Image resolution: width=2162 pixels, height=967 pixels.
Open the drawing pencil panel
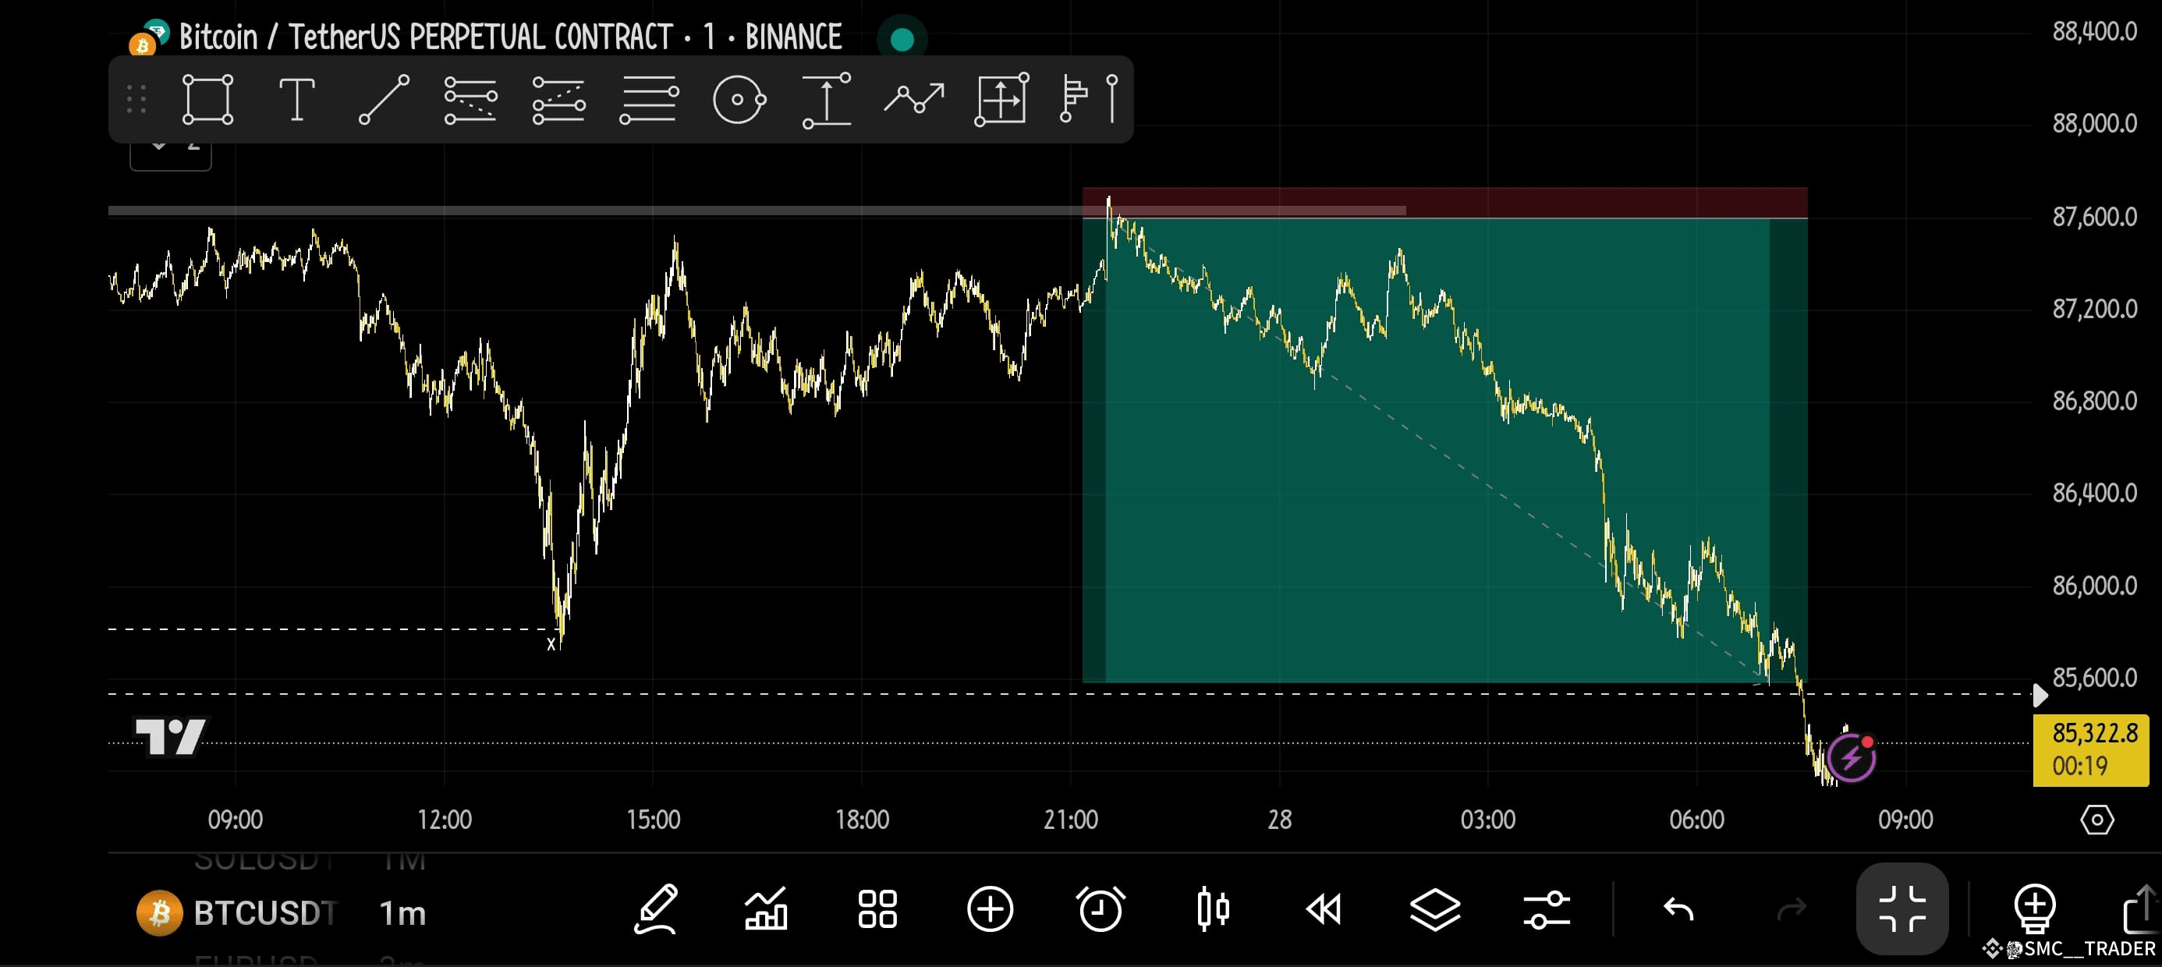(x=659, y=911)
